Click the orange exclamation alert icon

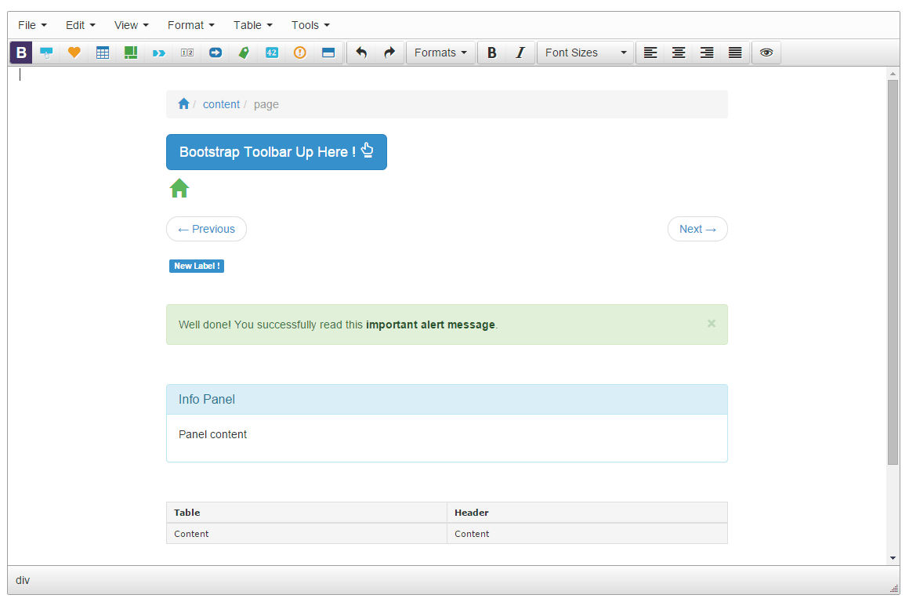click(x=299, y=53)
